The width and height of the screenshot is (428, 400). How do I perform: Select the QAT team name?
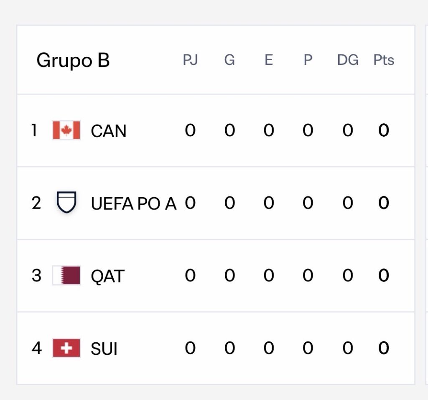(107, 276)
